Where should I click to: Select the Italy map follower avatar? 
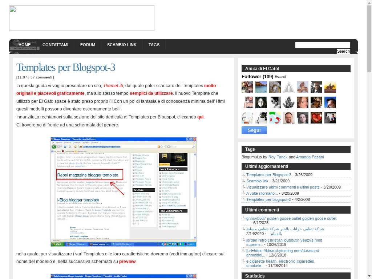tap(275, 118)
